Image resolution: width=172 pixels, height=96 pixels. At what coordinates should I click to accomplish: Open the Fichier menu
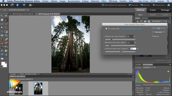(45, 1)
